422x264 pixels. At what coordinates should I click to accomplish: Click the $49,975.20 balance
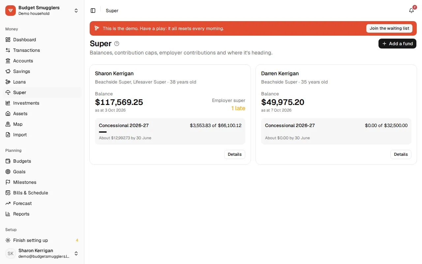point(283,102)
